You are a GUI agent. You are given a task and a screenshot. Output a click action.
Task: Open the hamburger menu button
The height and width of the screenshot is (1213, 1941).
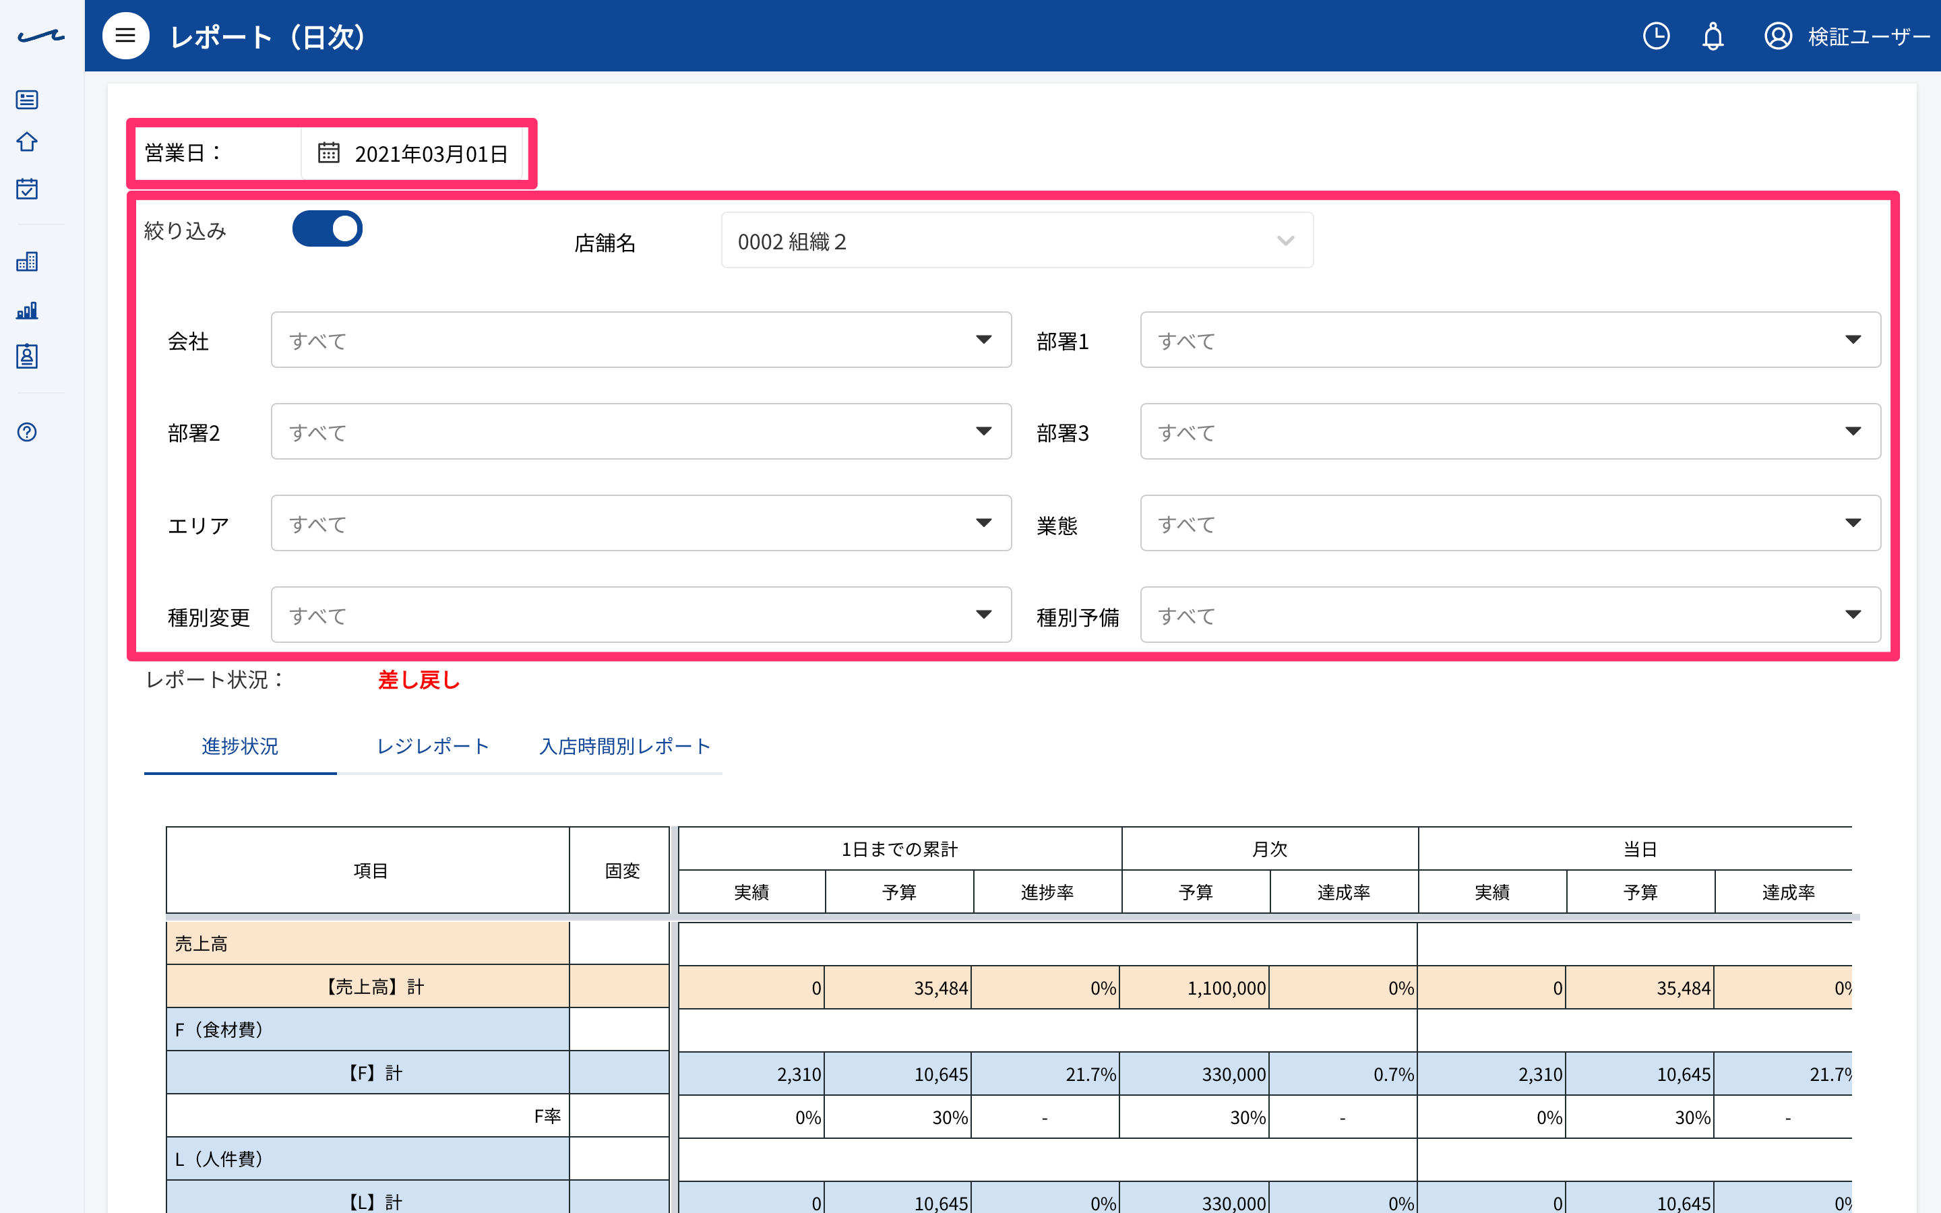(125, 36)
